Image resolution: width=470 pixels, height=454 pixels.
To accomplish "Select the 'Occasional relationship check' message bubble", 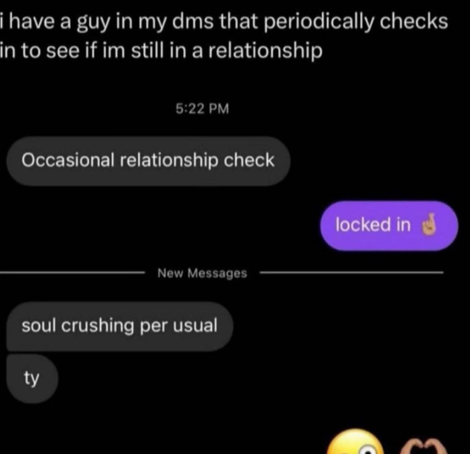I will (148, 161).
